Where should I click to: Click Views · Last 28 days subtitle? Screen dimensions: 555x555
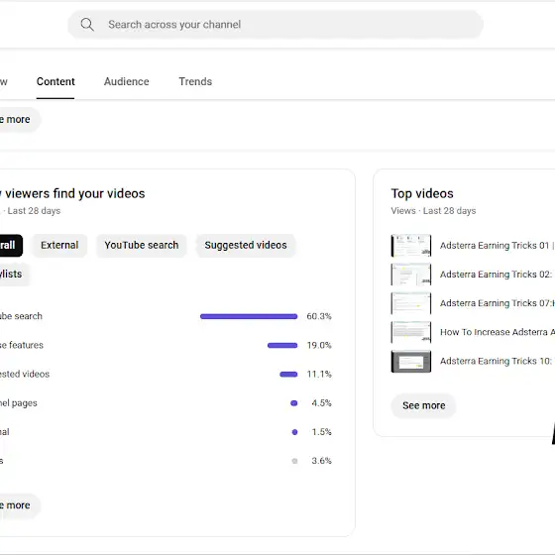click(x=433, y=211)
